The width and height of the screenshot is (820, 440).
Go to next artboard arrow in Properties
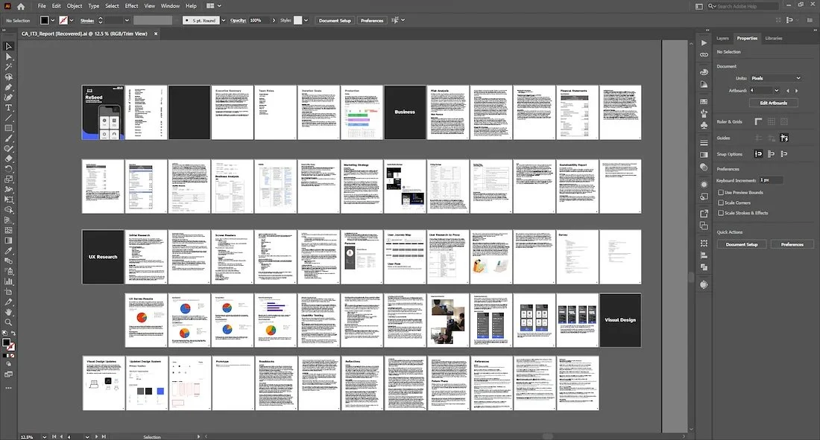point(796,90)
